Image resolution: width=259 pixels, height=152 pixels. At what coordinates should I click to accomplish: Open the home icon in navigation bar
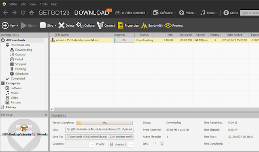click(32, 13)
